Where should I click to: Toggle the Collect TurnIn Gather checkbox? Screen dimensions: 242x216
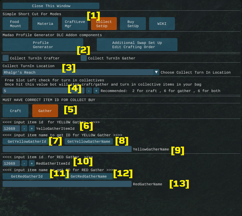point(84,58)
